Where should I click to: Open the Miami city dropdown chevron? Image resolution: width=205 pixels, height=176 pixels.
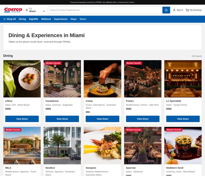44,11
